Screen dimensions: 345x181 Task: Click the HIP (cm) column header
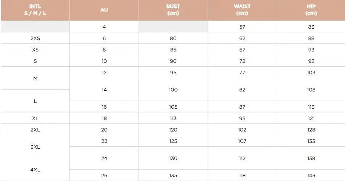click(x=311, y=10)
